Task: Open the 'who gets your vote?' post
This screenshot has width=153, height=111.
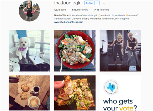Action: pos(120,93)
